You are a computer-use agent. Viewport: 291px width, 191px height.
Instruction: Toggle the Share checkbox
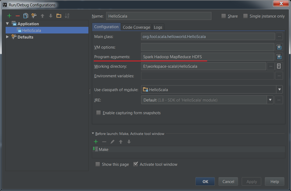(x=224, y=16)
